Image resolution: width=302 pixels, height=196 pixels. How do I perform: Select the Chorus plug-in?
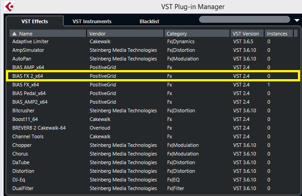153,154
